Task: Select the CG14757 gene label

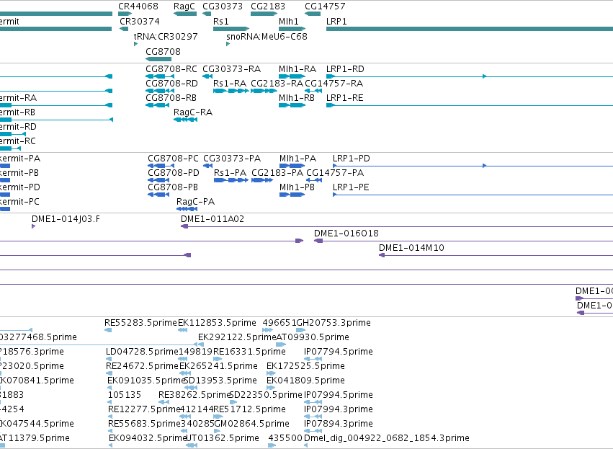Action: [325, 6]
